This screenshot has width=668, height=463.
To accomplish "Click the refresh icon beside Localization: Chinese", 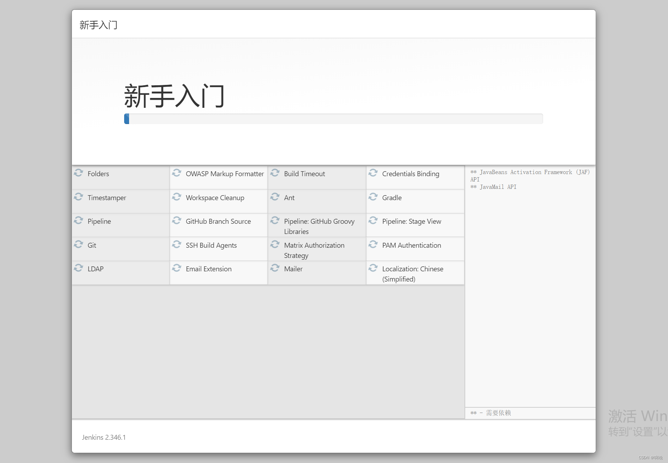I will [373, 268].
